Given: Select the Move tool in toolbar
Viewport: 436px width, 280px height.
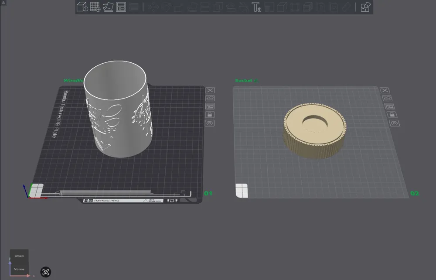Looking at the screenshot, I should pyautogui.click(x=153, y=7).
